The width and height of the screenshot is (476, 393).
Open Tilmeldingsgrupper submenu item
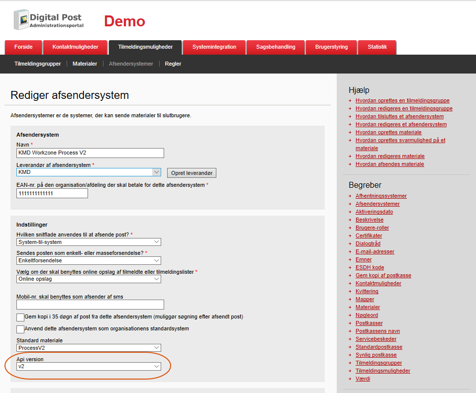pos(38,64)
